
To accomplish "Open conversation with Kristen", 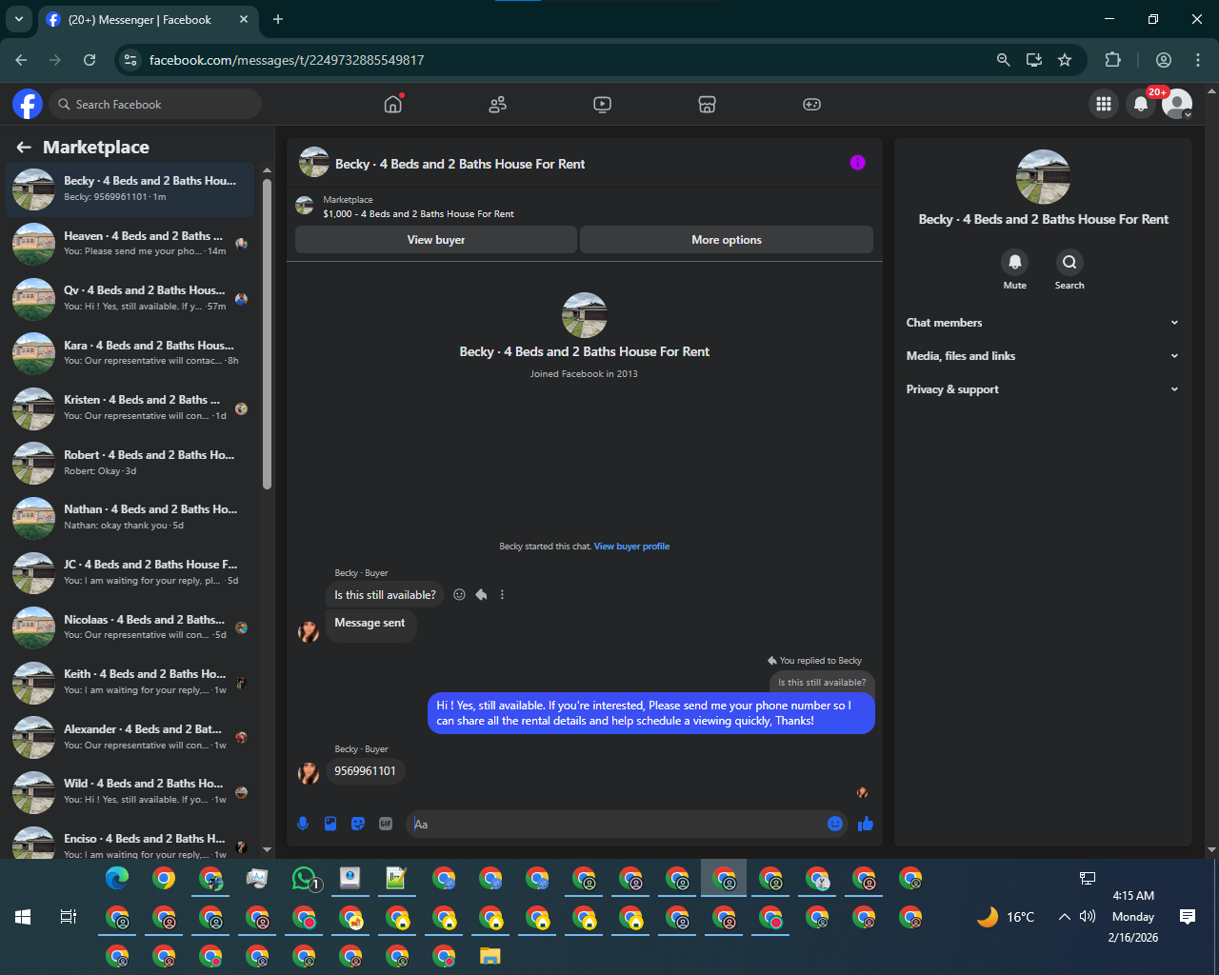I will click(130, 408).
